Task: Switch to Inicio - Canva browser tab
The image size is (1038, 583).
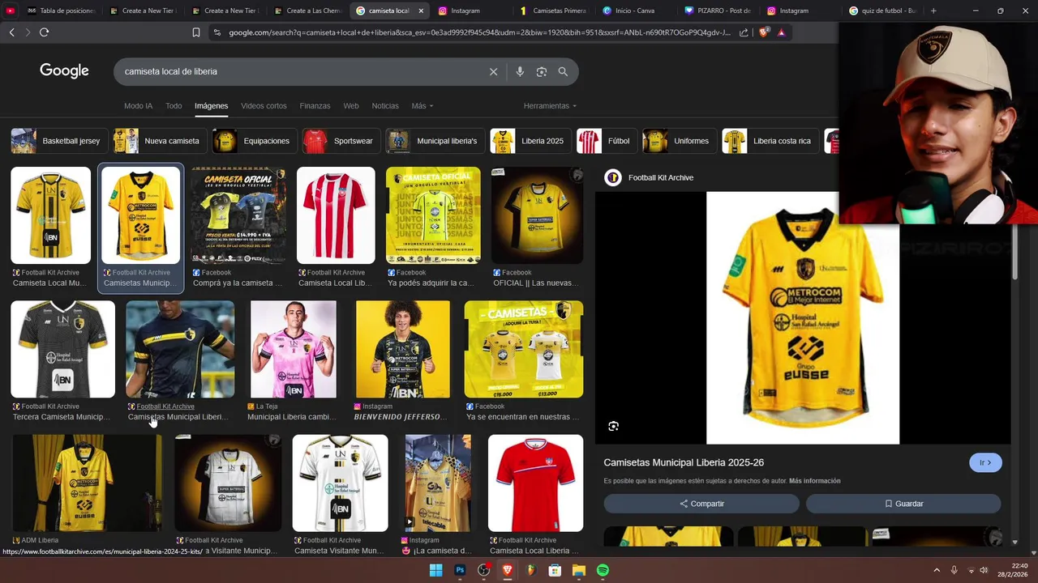Action: click(x=634, y=11)
